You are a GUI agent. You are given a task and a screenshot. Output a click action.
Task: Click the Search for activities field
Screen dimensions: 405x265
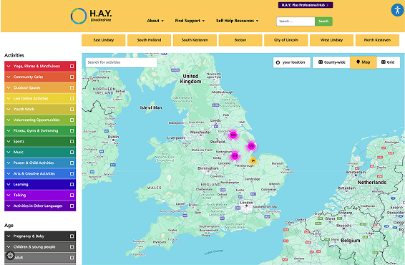point(121,62)
